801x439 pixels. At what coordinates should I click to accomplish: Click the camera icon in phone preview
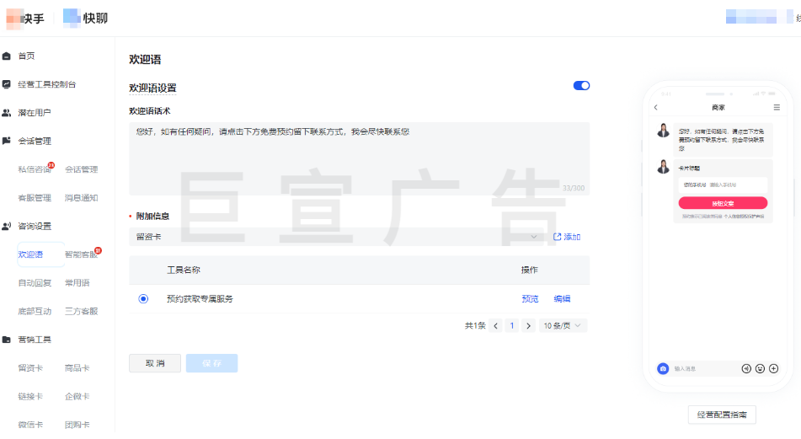(x=663, y=368)
